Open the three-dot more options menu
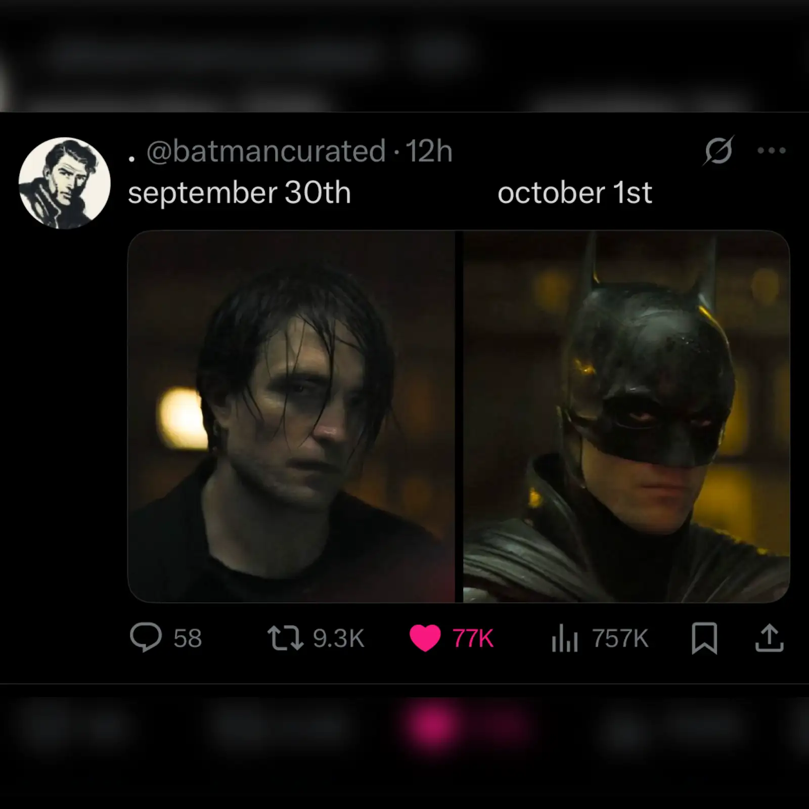 772,150
